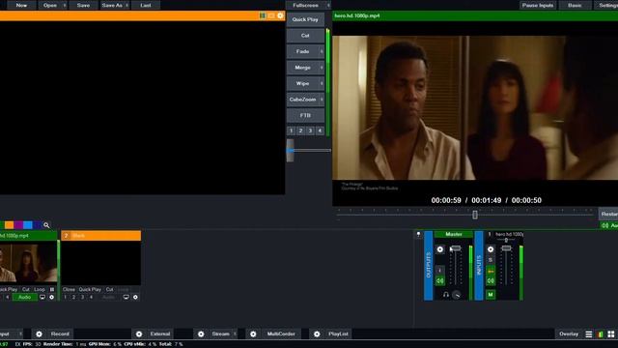Click monitor icon on Blank input tile
Image resolution: width=618 pixels, height=348 pixels.
[x=126, y=297]
